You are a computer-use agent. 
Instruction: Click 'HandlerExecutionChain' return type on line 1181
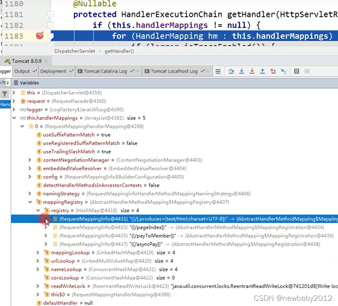(172, 15)
